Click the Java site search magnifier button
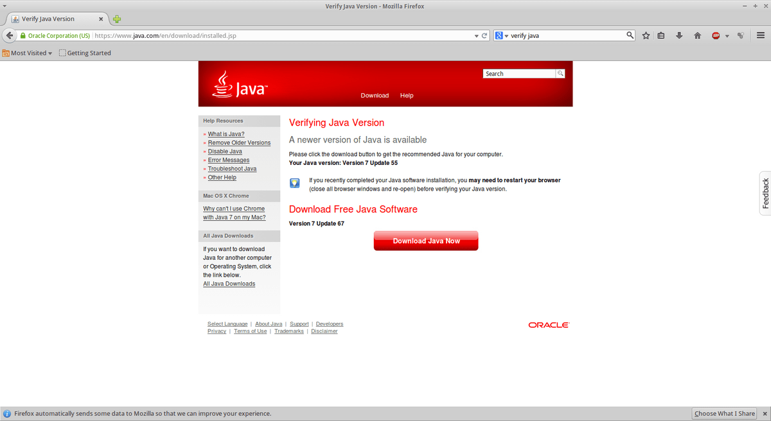 pyautogui.click(x=560, y=74)
